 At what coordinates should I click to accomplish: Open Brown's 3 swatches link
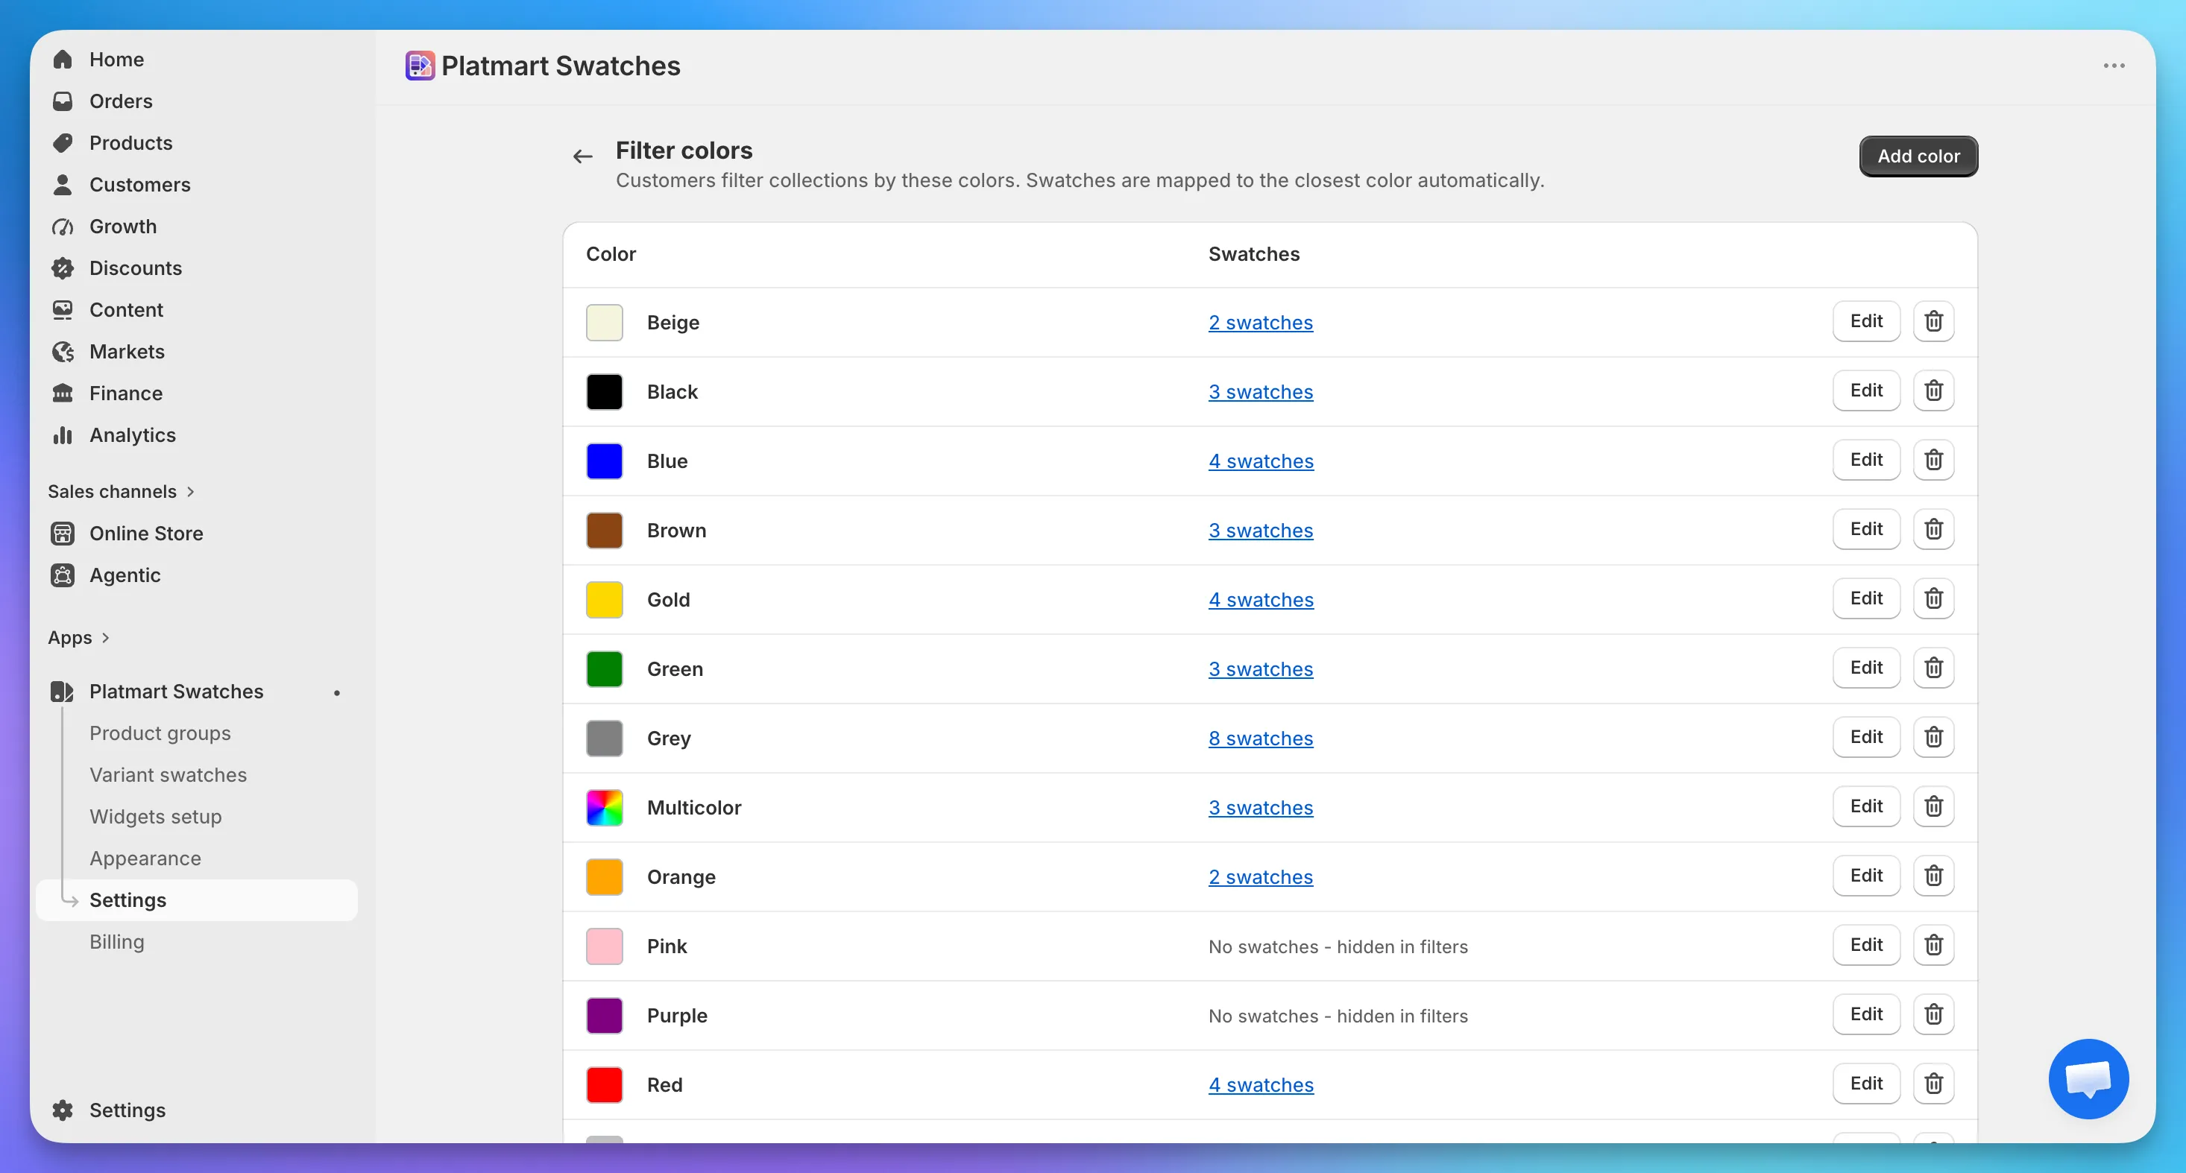click(1260, 530)
